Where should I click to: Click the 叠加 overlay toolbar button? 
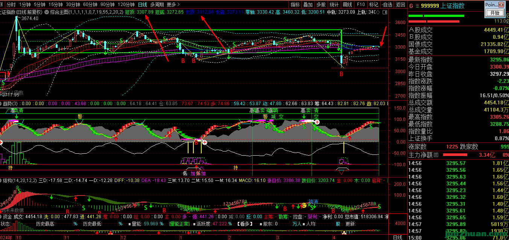click(308, 5)
